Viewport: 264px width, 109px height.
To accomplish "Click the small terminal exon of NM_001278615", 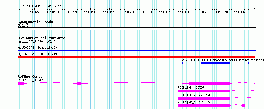I will click(x=243, y=106).
